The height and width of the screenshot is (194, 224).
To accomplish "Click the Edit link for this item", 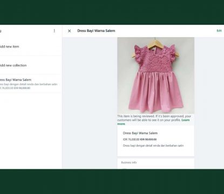I will [219, 31].
